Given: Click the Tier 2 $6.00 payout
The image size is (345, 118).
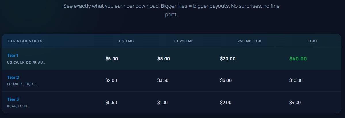Looking at the screenshot, I should (x=226, y=80).
